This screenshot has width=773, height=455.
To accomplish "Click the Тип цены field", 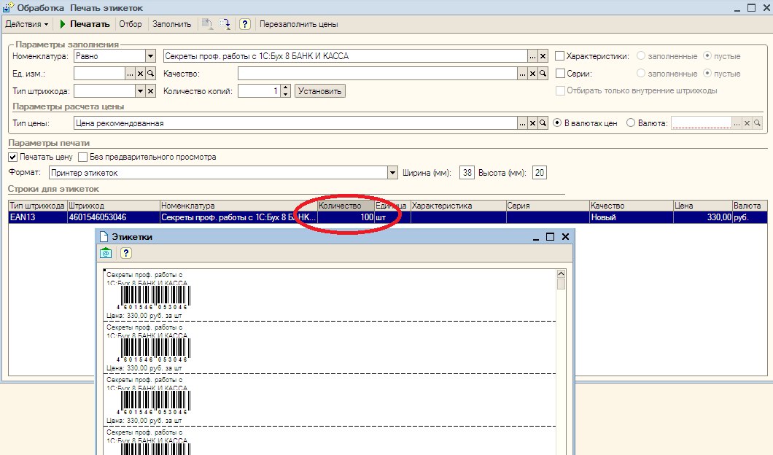I will [x=295, y=123].
